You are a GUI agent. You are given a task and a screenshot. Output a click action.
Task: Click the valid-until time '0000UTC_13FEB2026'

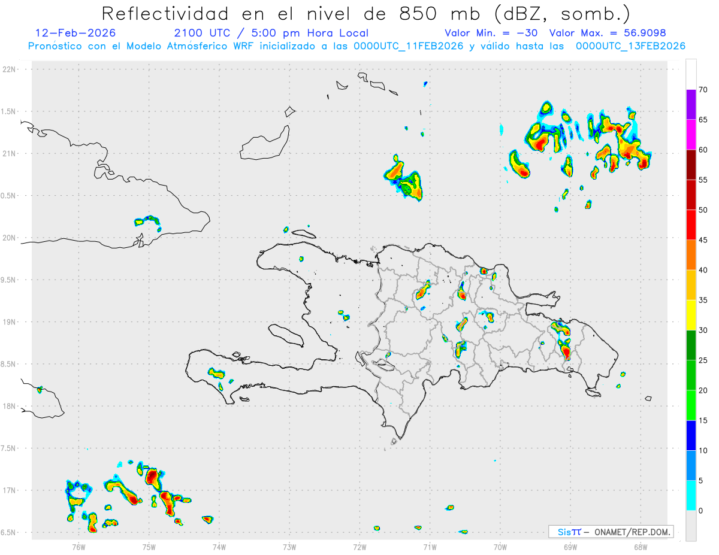630,46
